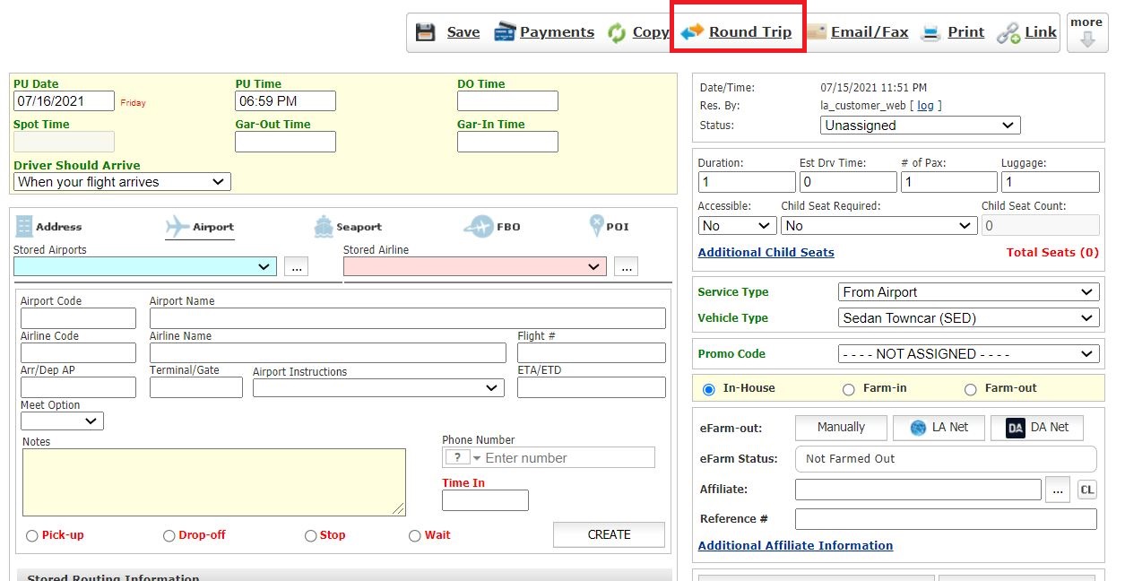The image size is (1125, 581).
Task: Switch to the Seaport tab
Action: click(x=347, y=227)
